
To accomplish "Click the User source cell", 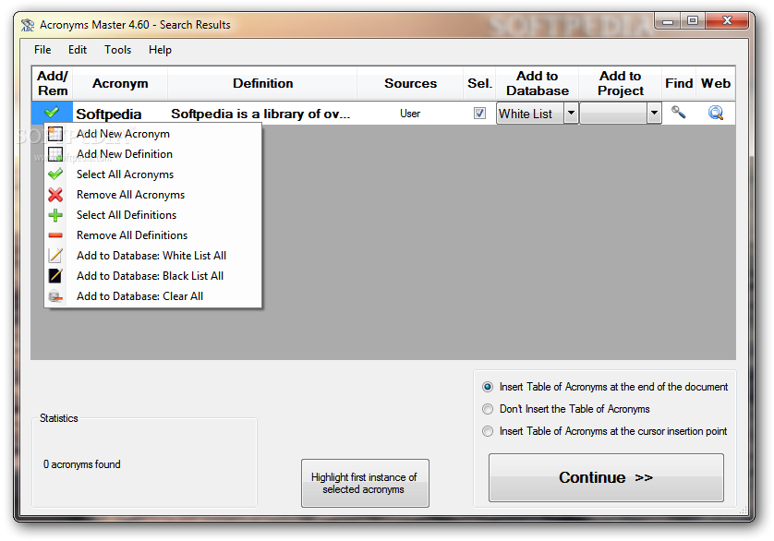I will coord(410,114).
